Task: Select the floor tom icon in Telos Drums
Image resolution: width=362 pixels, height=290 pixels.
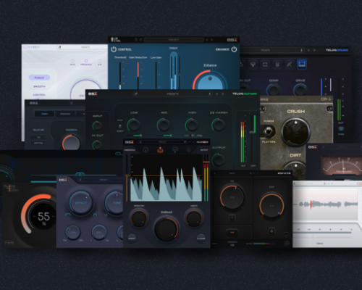Action: [x=277, y=65]
